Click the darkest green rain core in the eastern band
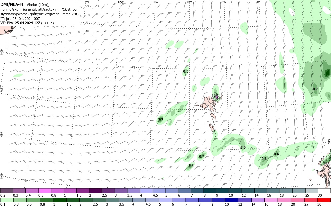Viewport: 331px width, 207px height. 327,73
